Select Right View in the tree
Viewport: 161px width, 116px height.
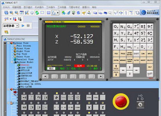click(x=23, y=51)
